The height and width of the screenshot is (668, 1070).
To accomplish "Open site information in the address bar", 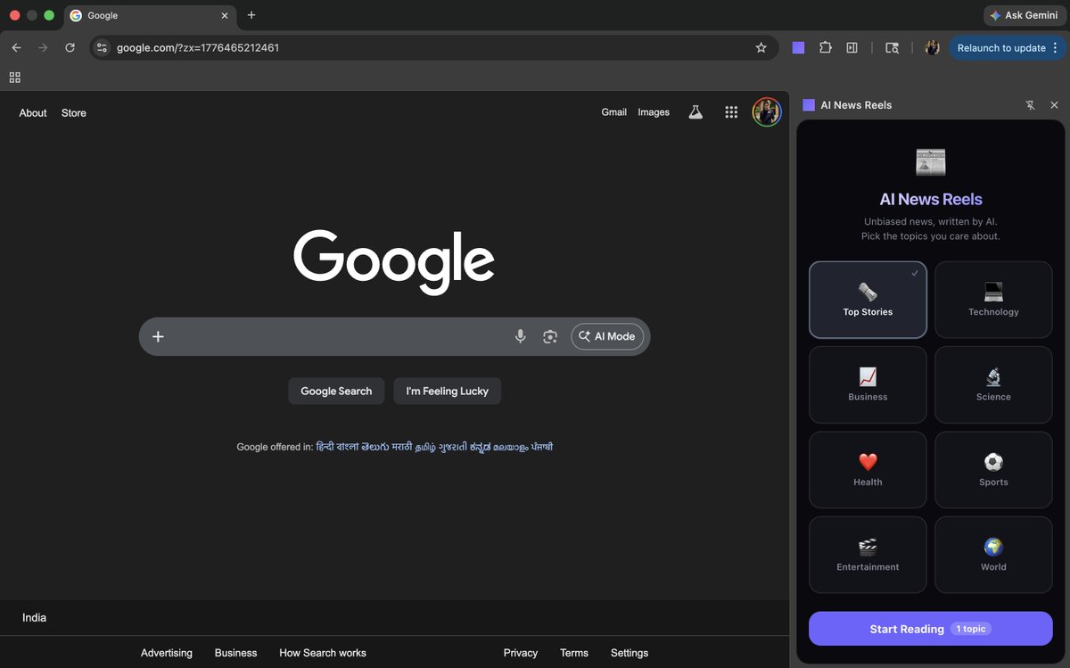I will click(x=102, y=47).
